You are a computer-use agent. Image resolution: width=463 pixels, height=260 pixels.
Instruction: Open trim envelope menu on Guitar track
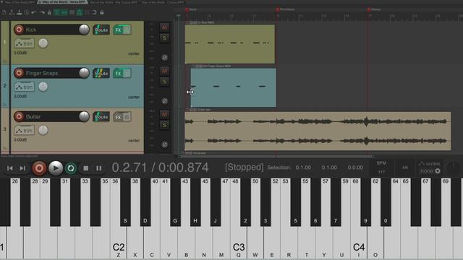click(x=24, y=130)
